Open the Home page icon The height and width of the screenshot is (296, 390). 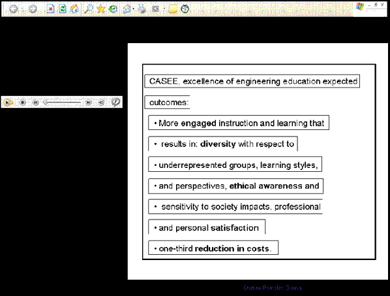(74, 9)
